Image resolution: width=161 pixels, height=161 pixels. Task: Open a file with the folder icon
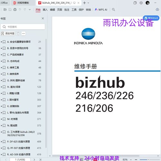click(x=5, y=10)
